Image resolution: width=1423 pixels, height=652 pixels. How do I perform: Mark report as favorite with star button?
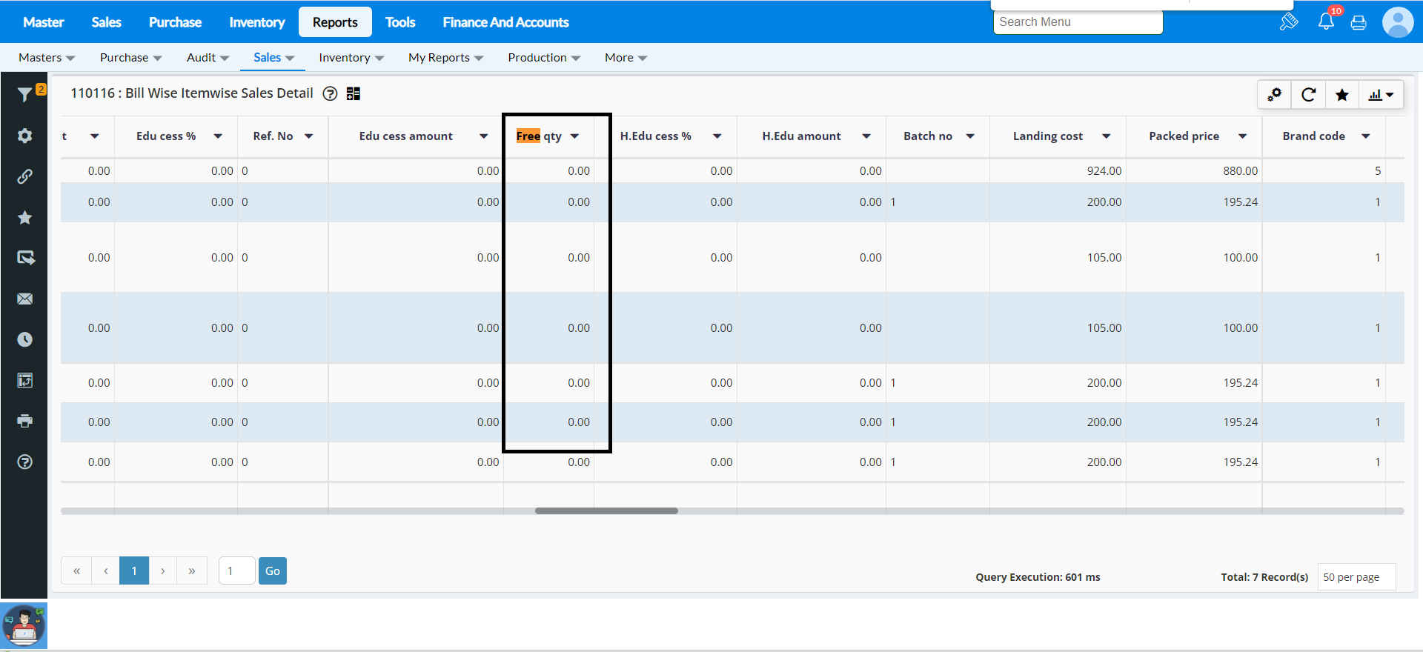click(1341, 95)
